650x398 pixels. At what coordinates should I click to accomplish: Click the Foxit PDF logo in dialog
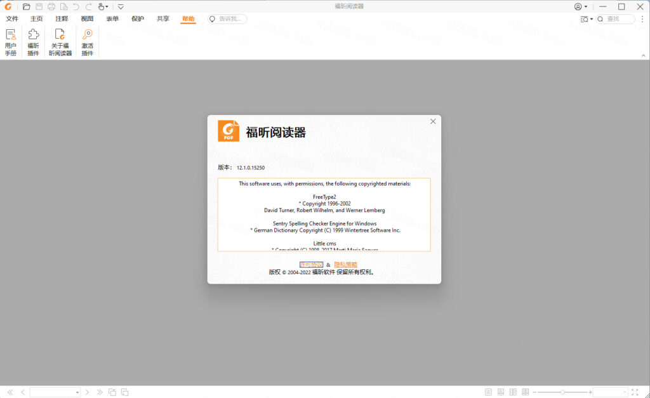coord(229,131)
